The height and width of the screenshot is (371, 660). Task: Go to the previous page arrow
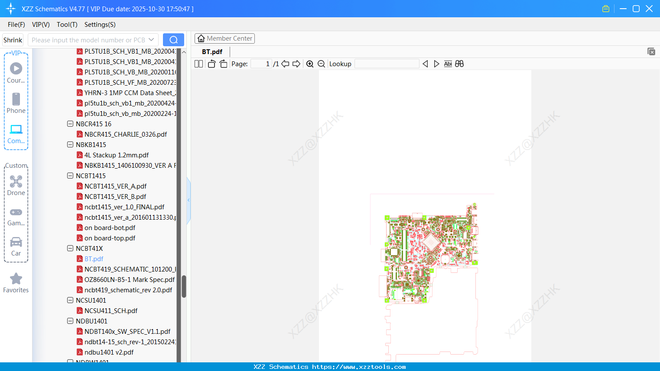[x=285, y=64]
